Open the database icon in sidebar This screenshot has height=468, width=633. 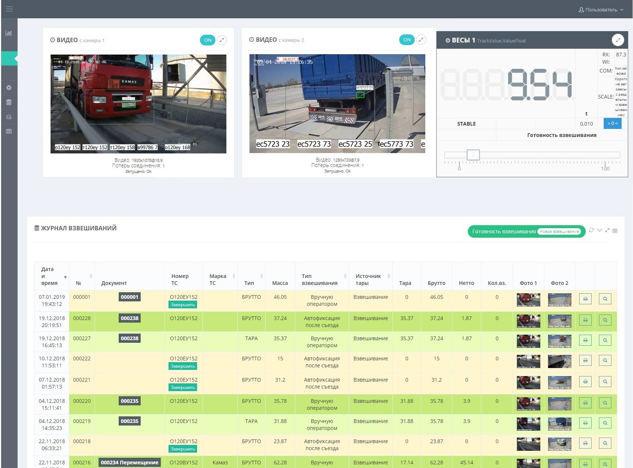point(9,103)
